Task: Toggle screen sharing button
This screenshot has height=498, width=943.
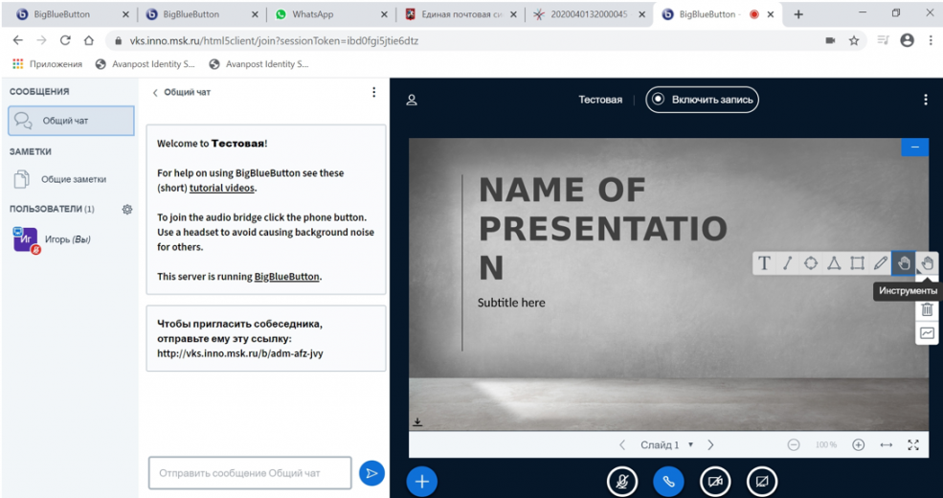Action: click(762, 482)
